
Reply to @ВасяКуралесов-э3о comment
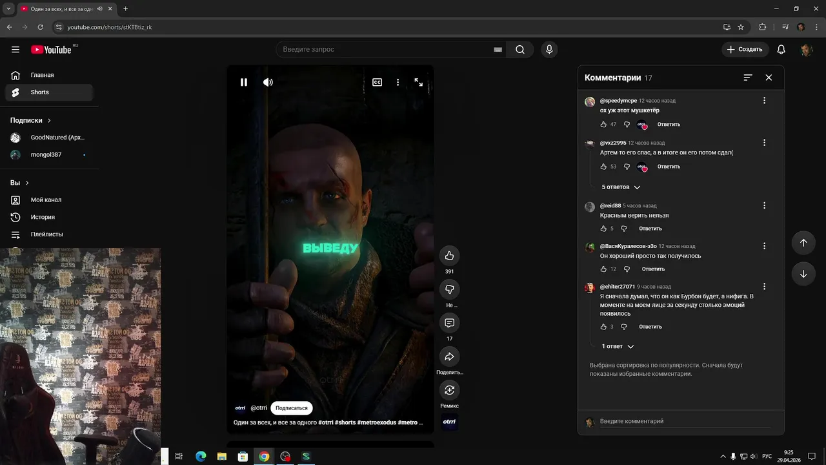(653, 269)
